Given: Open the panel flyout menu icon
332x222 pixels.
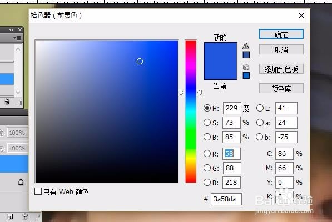Looking at the screenshot, I should 18,38.
